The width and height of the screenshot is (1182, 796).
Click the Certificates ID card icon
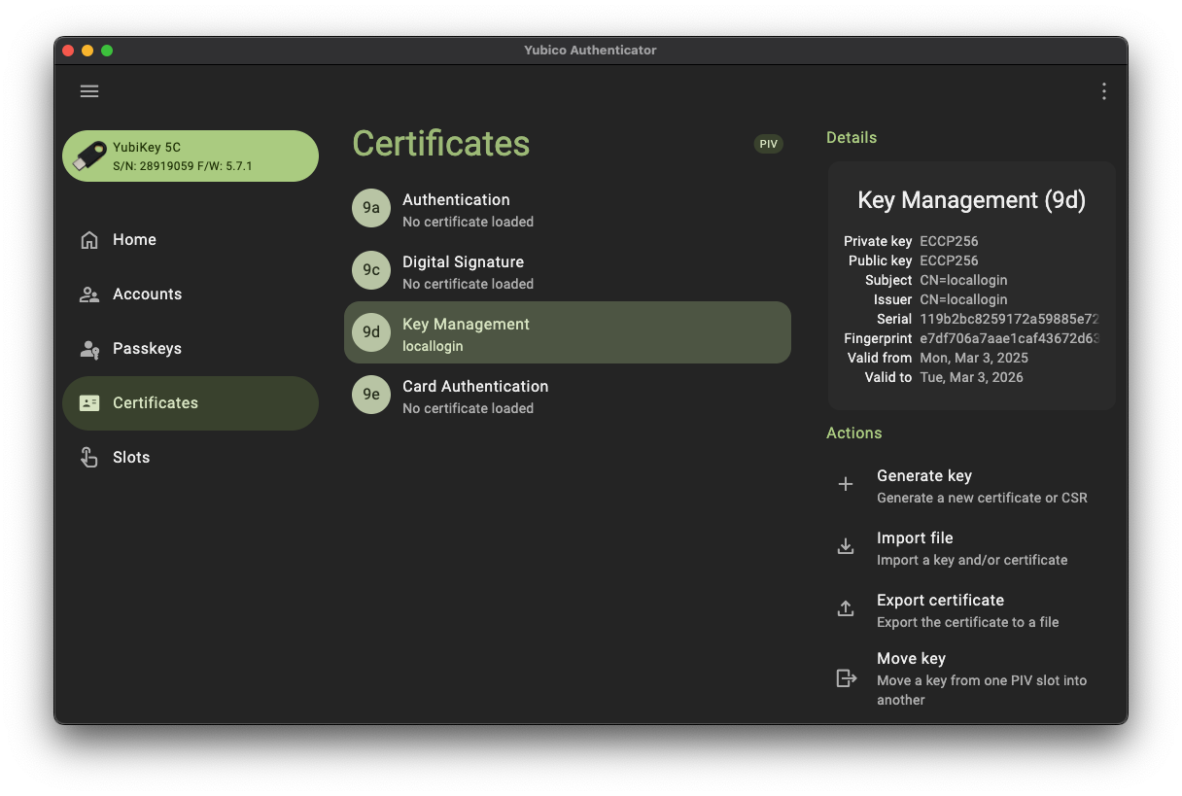point(89,403)
